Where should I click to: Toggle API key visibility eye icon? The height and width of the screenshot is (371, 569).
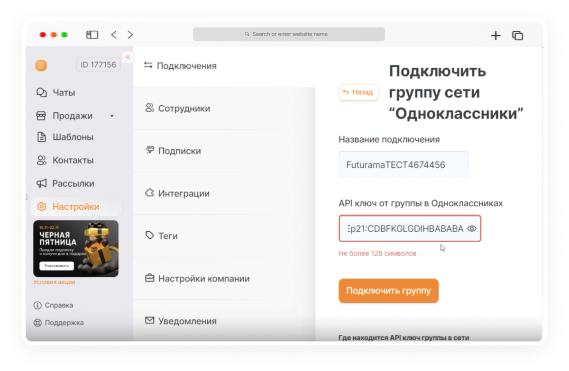point(471,228)
